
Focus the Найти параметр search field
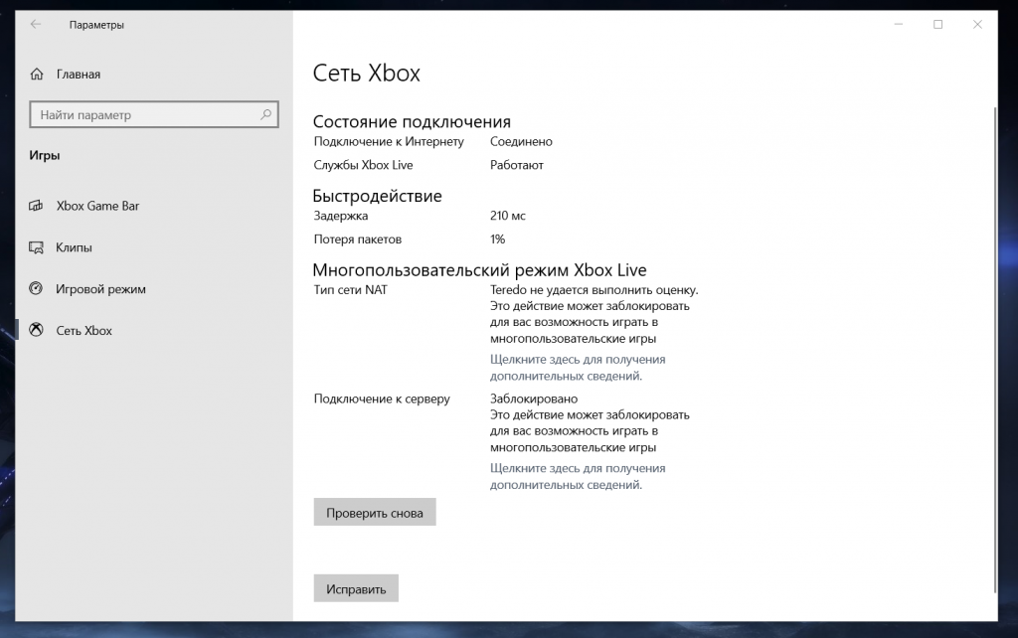click(154, 114)
